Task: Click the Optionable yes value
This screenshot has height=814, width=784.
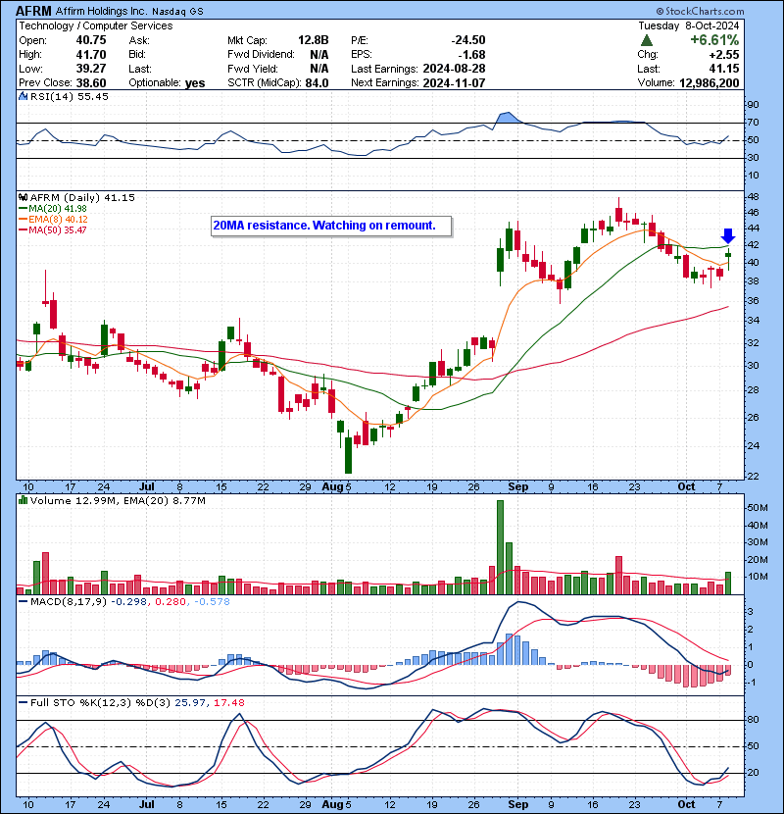Action: 195,83
